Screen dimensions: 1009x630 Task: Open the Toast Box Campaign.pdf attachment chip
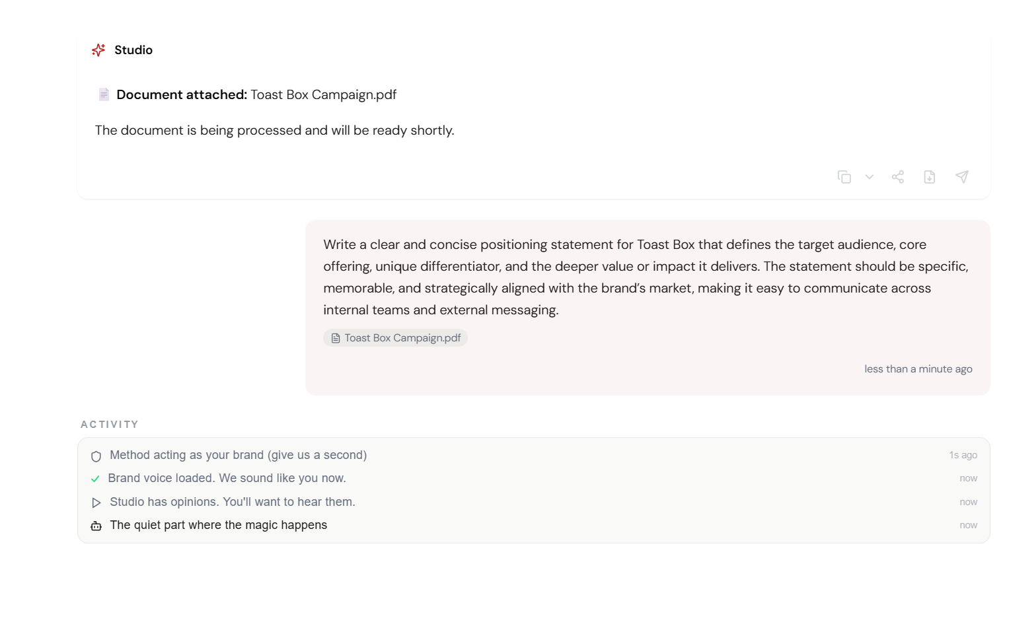click(395, 337)
